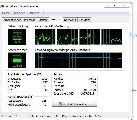Click the Laufzeit value 0:00:23:00
Viewport: 137px width, 120px height.
pyautogui.click(x=89, y=90)
